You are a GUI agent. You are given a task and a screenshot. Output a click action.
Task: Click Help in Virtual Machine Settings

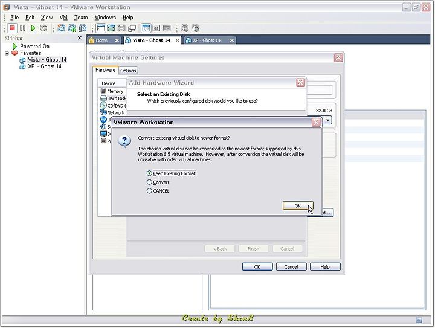click(325, 267)
